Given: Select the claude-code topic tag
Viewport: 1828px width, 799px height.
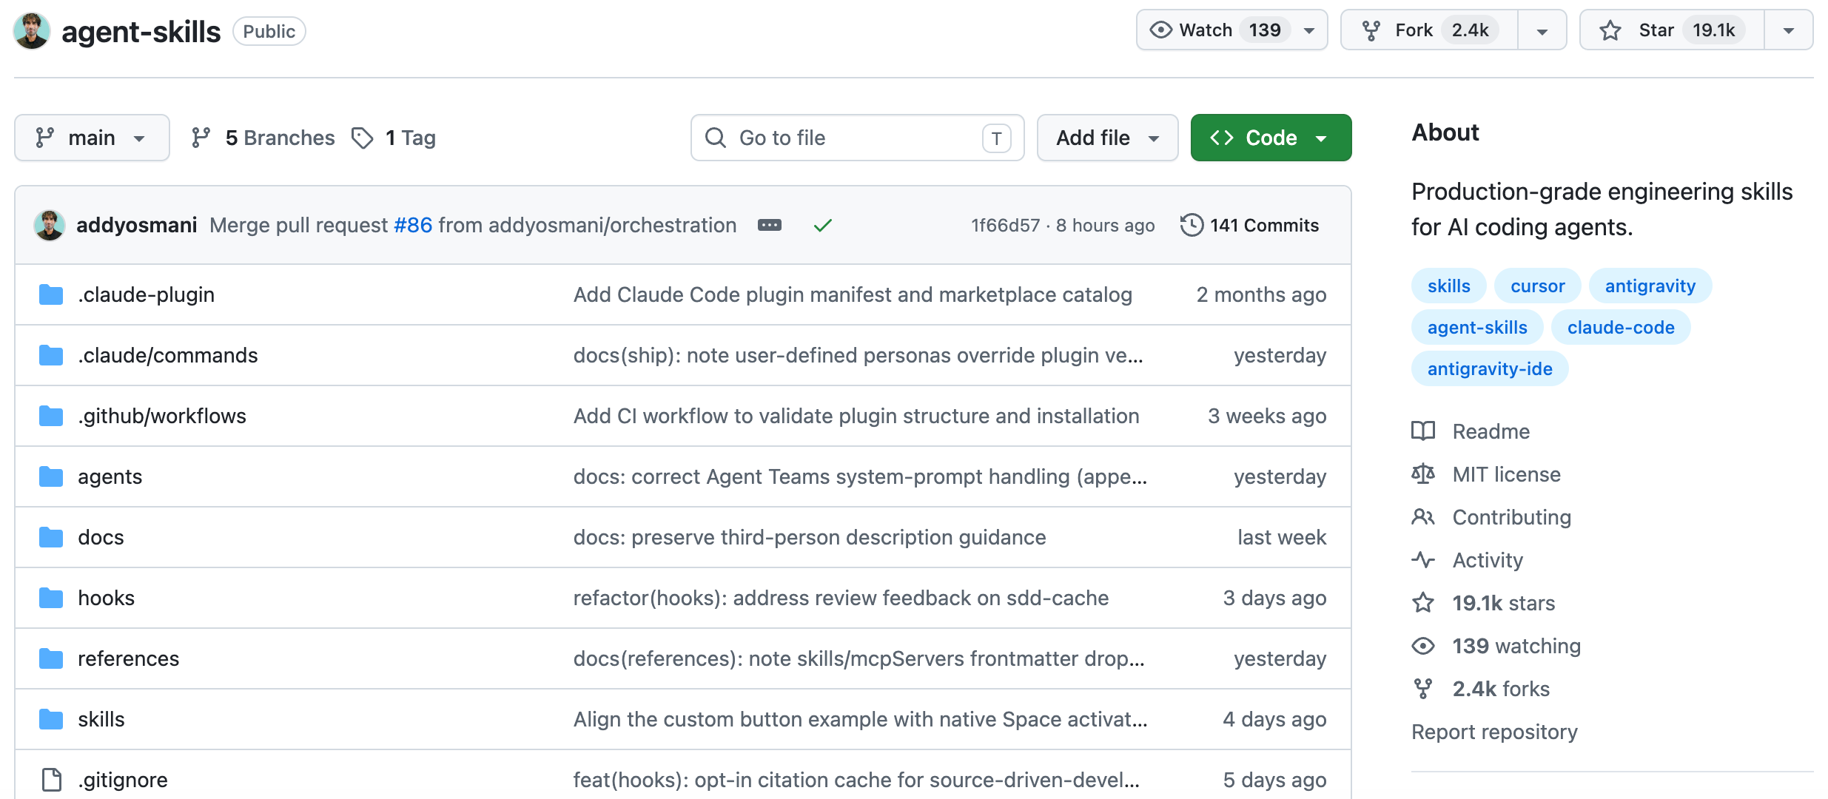Looking at the screenshot, I should click(x=1620, y=328).
